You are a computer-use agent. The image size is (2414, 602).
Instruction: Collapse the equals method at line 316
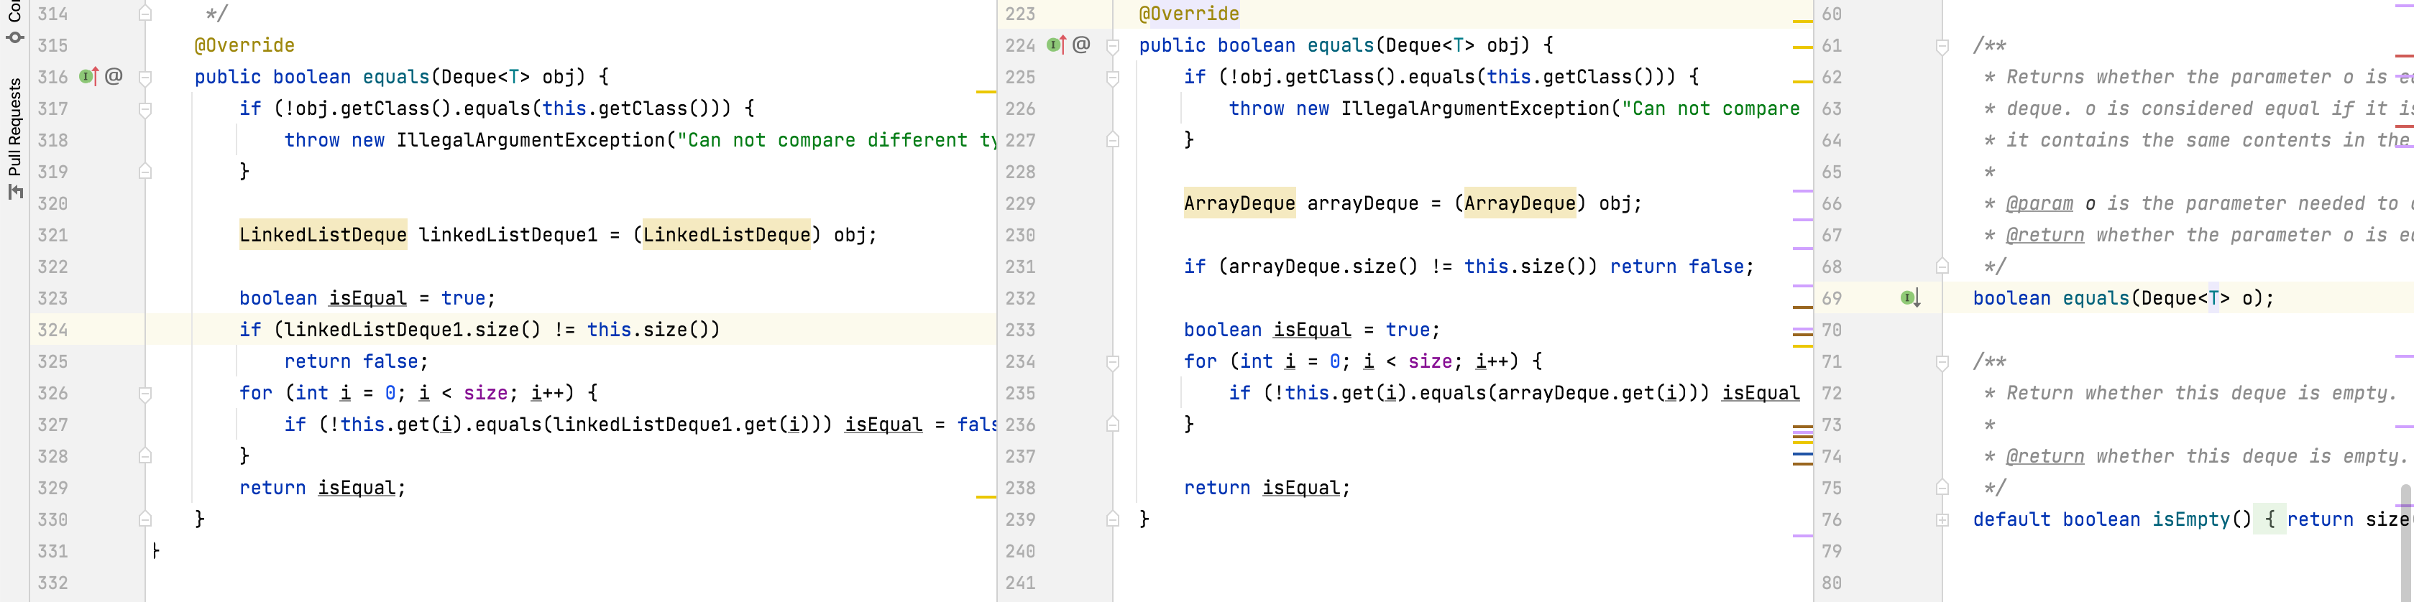click(x=145, y=78)
